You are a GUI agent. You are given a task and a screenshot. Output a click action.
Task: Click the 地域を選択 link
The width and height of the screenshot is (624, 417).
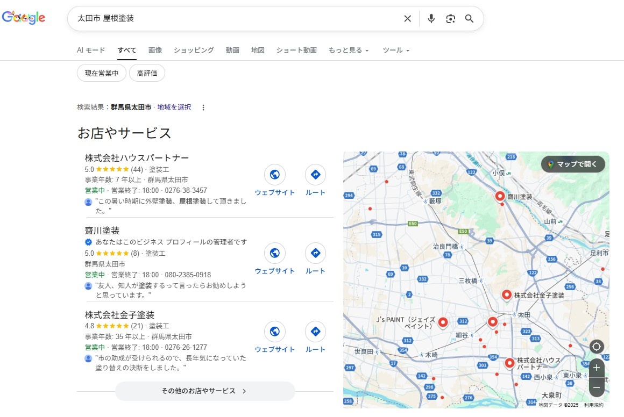pyautogui.click(x=174, y=107)
